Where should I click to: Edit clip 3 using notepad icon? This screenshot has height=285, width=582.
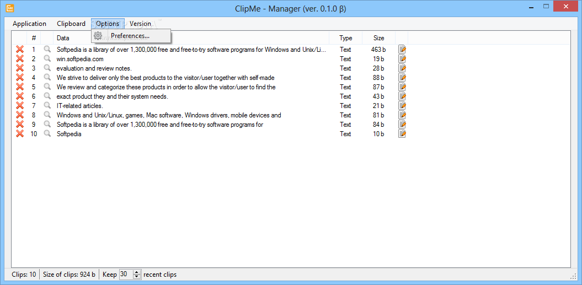pyautogui.click(x=402, y=68)
